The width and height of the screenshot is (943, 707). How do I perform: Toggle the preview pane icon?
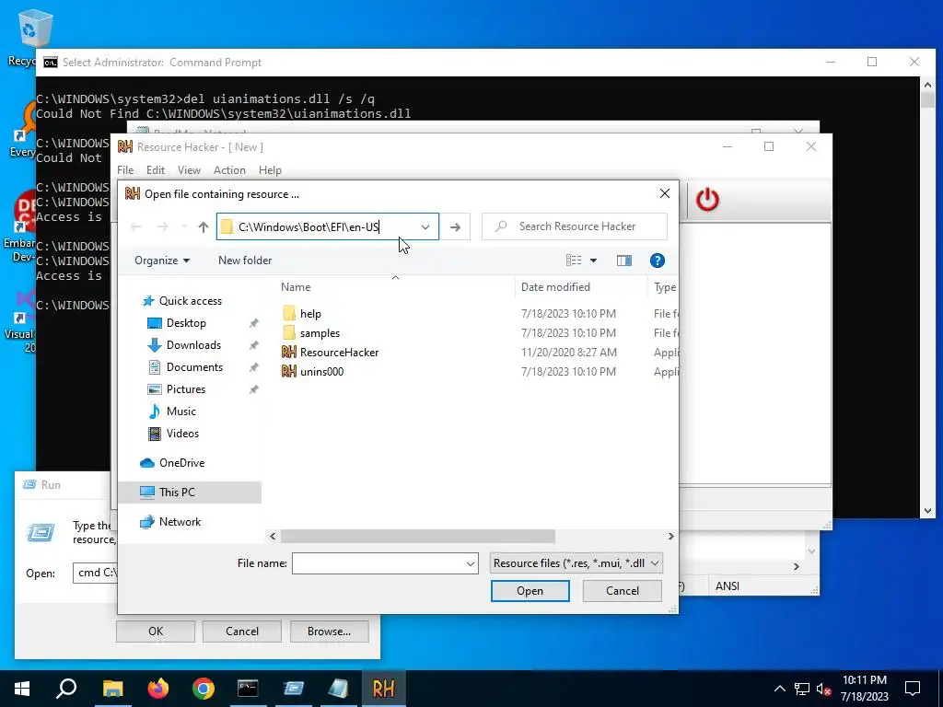pos(624,261)
